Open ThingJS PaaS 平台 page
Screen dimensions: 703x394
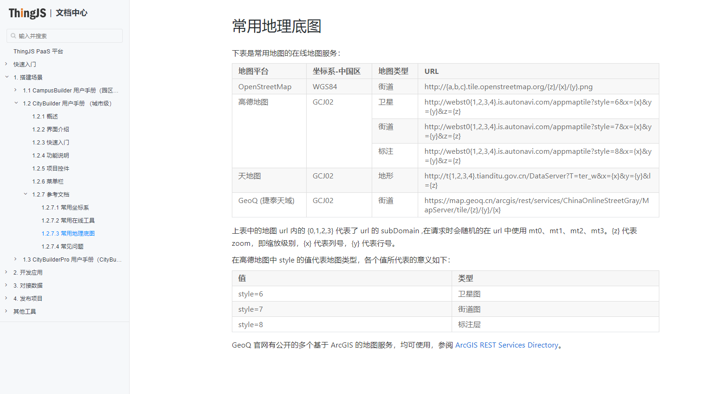pyautogui.click(x=38, y=52)
